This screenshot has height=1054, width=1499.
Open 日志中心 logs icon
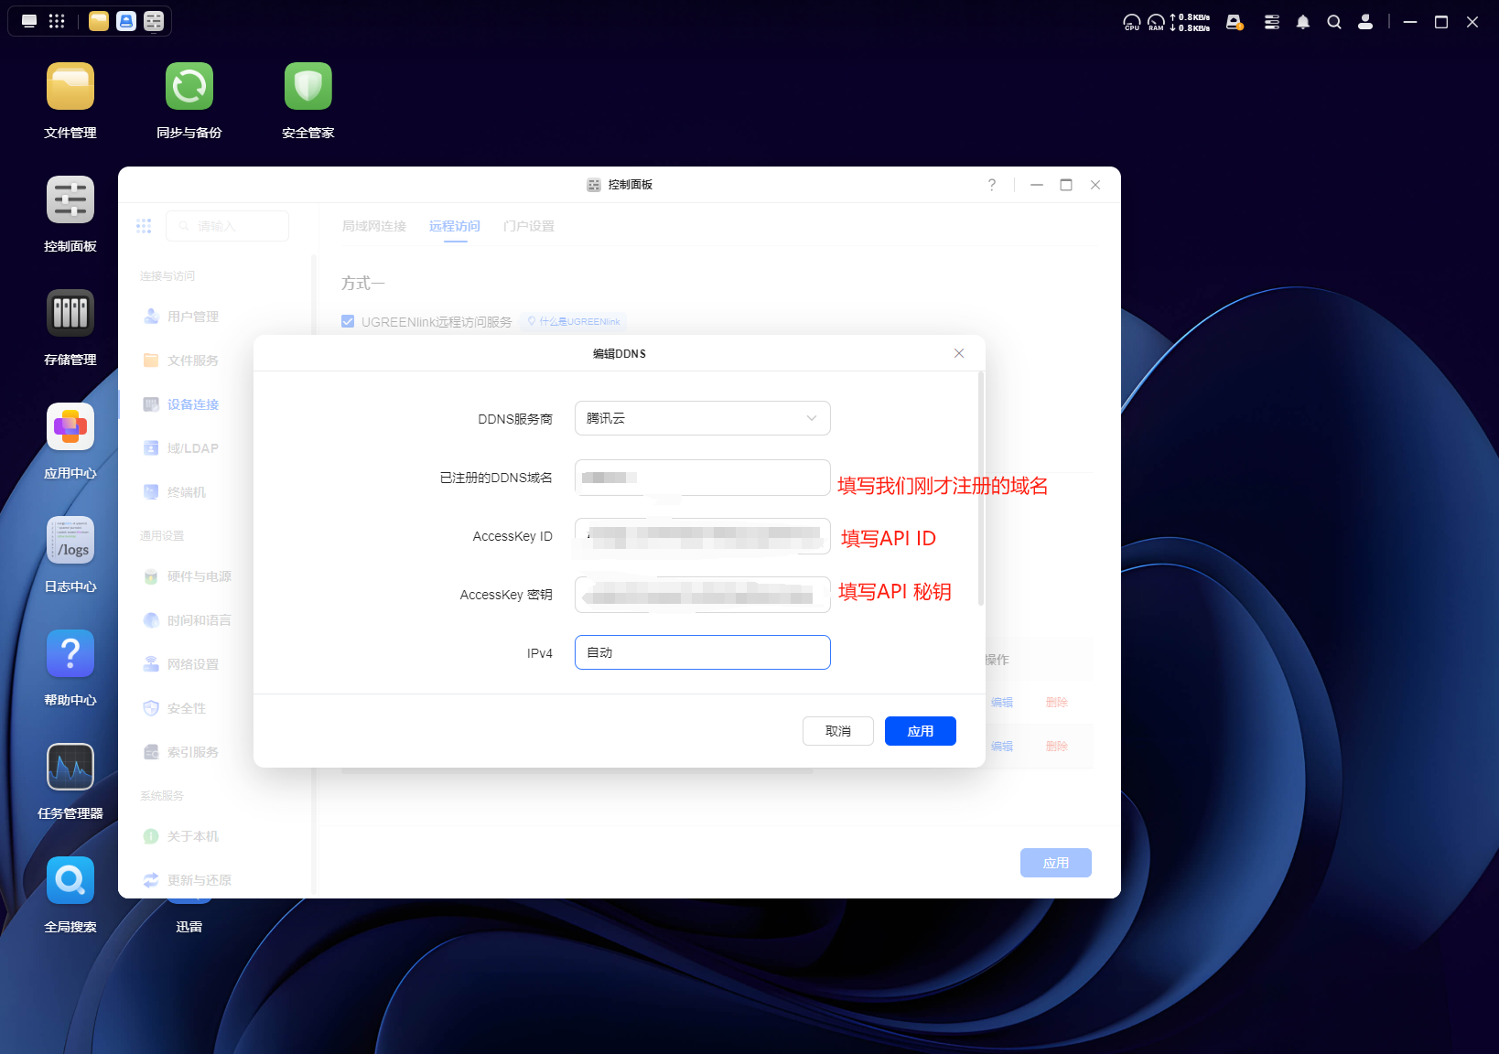pos(70,541)
